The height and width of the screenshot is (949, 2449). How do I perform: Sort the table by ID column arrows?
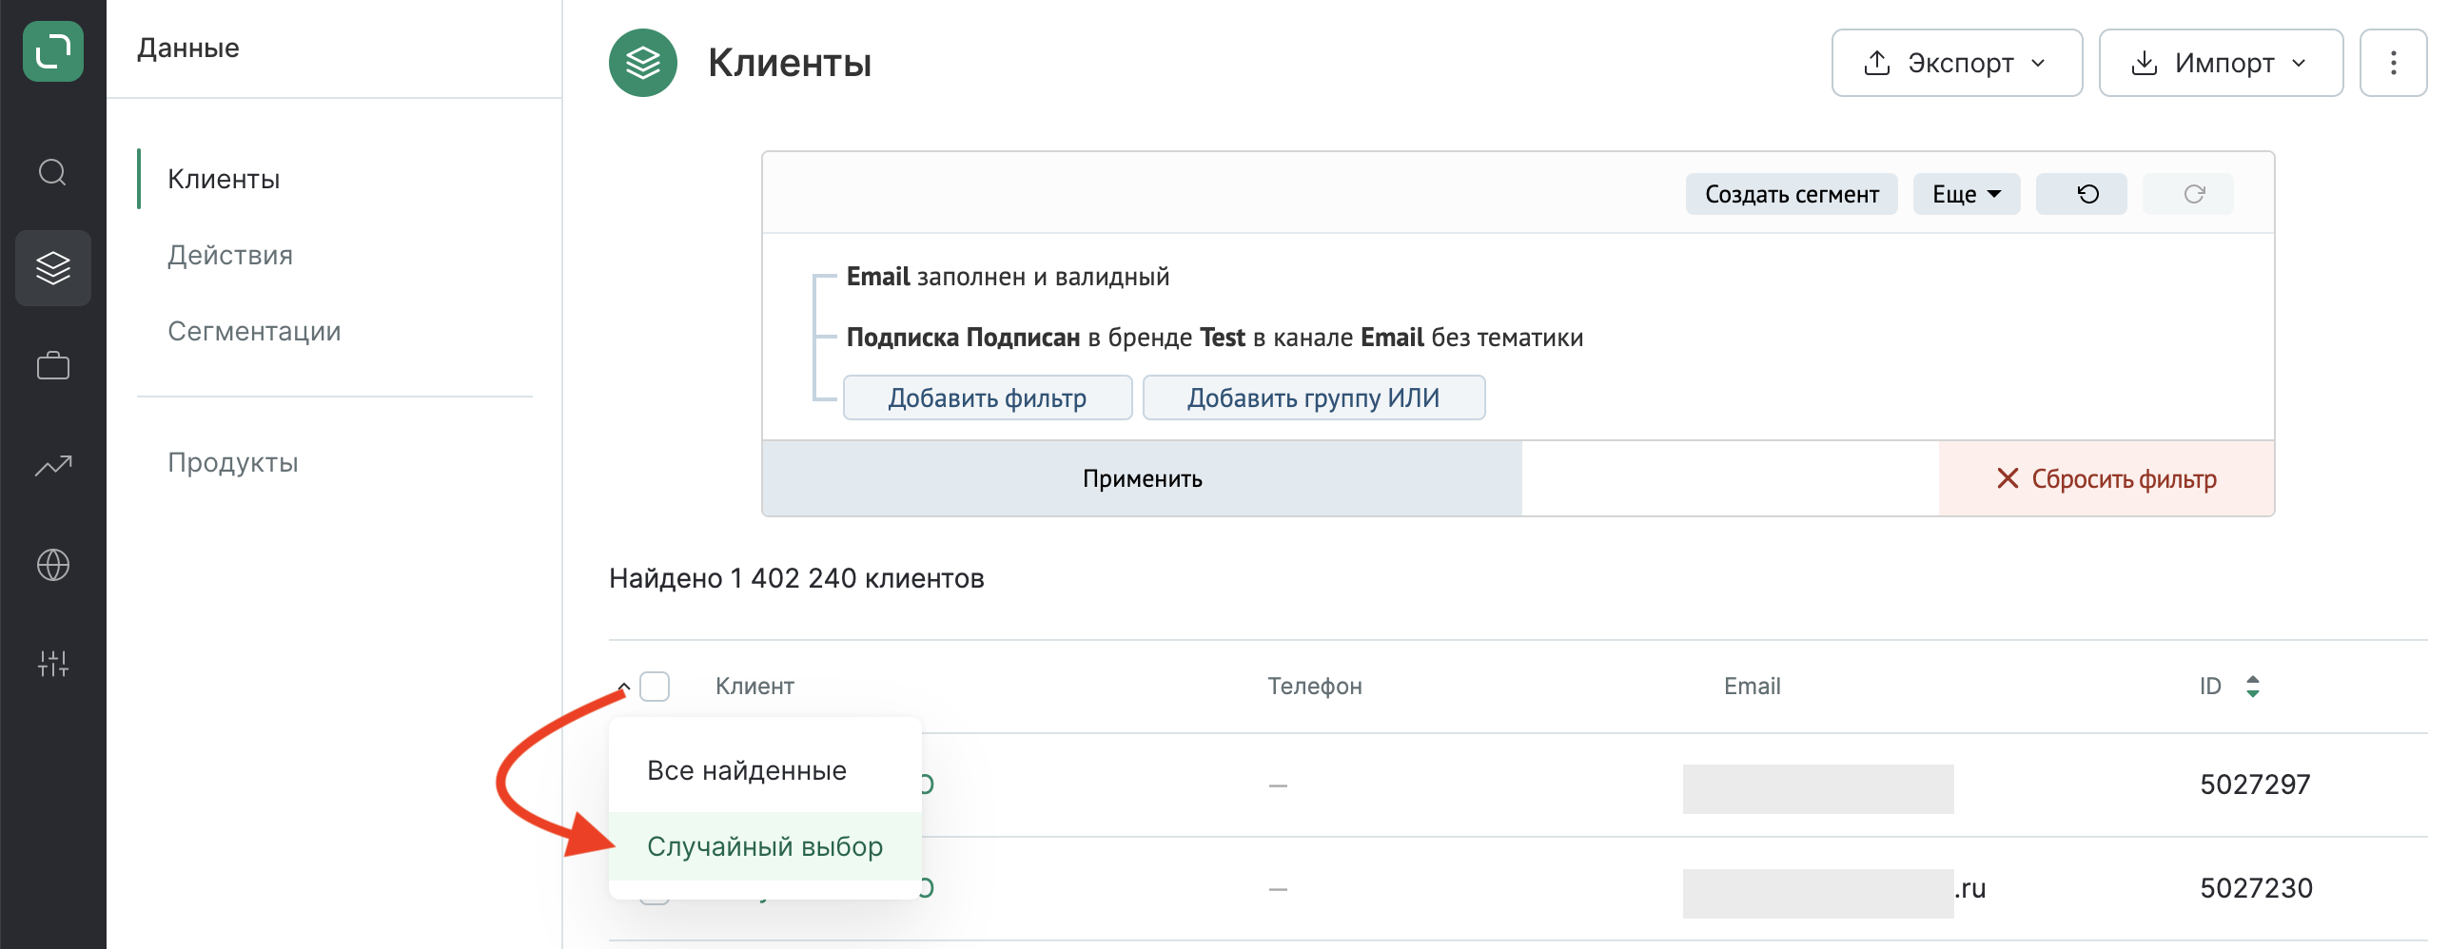[2252, 686]
